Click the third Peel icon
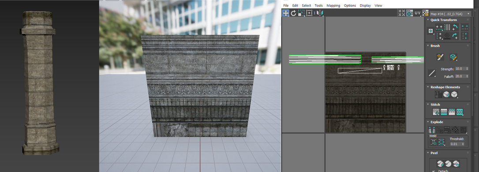 tap(456, 164)
